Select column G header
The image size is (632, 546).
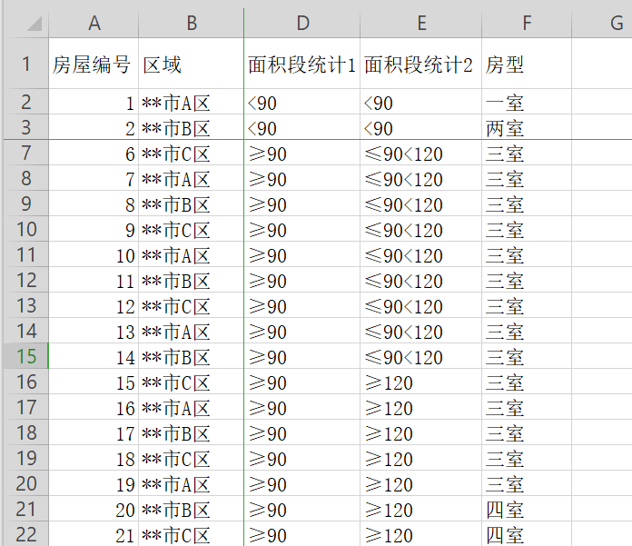[x=602, y=23]
